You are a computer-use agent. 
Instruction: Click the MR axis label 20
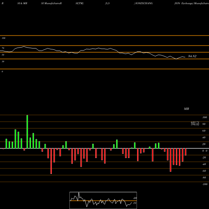(204, 144)
